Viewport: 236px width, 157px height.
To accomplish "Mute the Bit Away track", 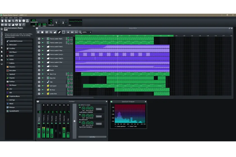I will 43,90.
